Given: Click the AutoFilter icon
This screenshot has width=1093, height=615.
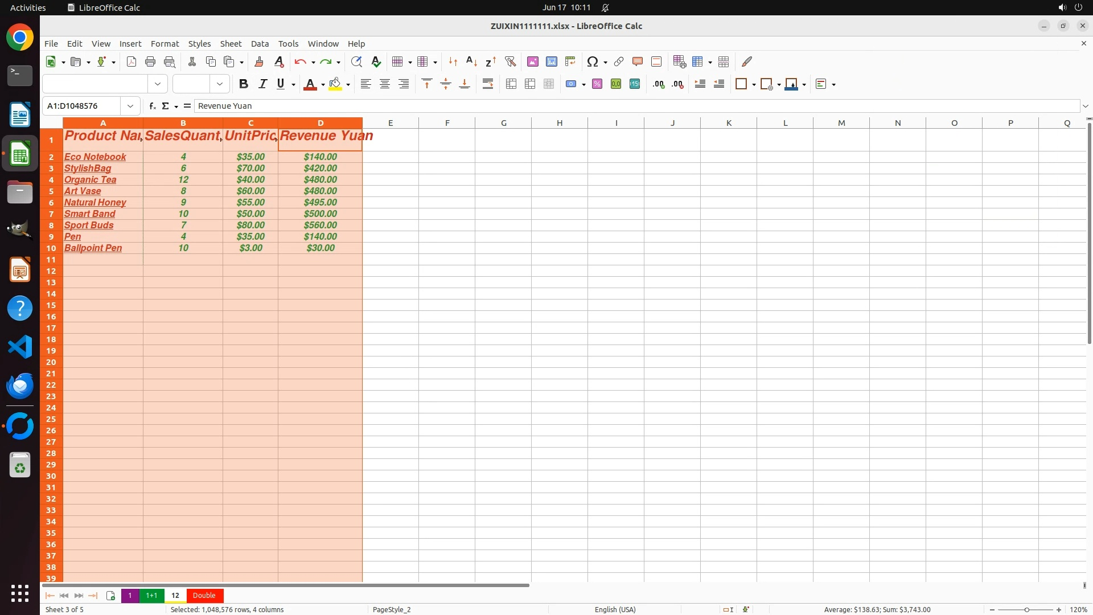Looking at the screenshot, I should [x=510, y=61].
